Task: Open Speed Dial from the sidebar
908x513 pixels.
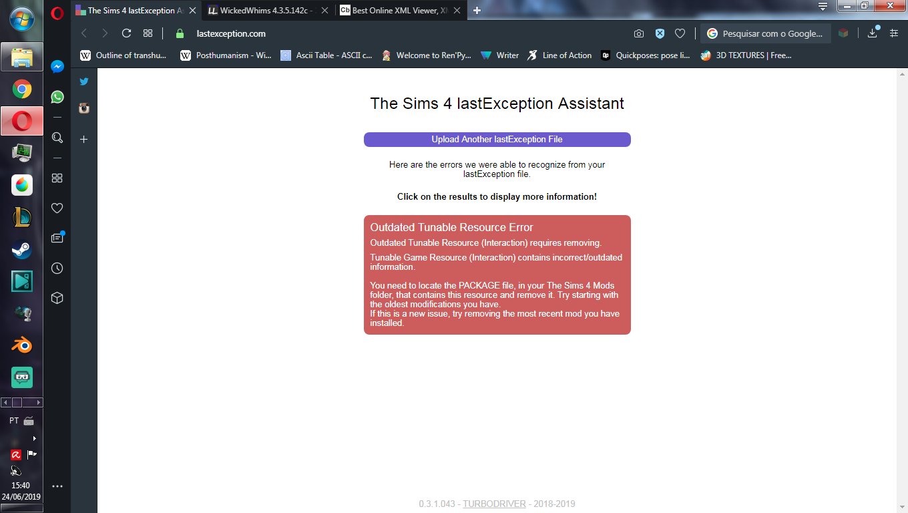Action: (57, 178)
